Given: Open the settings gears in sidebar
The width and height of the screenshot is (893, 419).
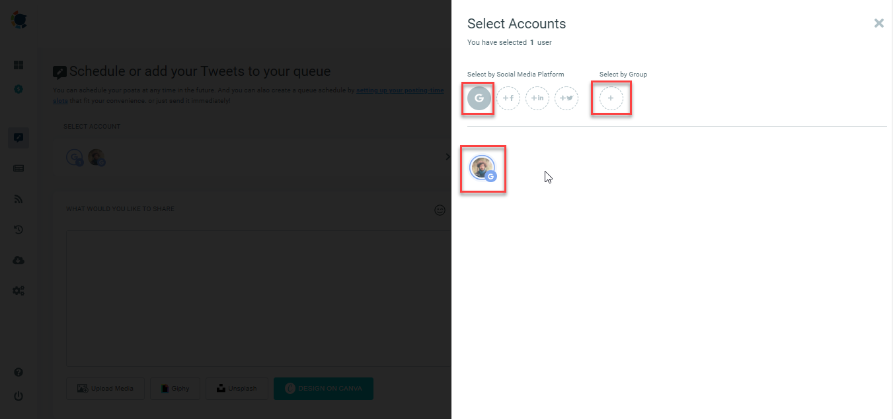Looking at the screenshot, I should click(19, 290).
